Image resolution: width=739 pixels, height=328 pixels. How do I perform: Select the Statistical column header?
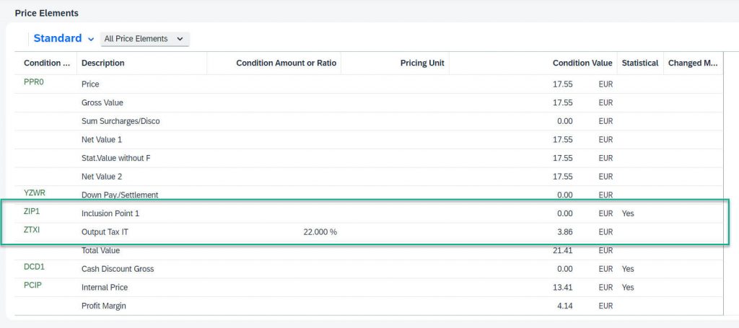click(640, 63)
